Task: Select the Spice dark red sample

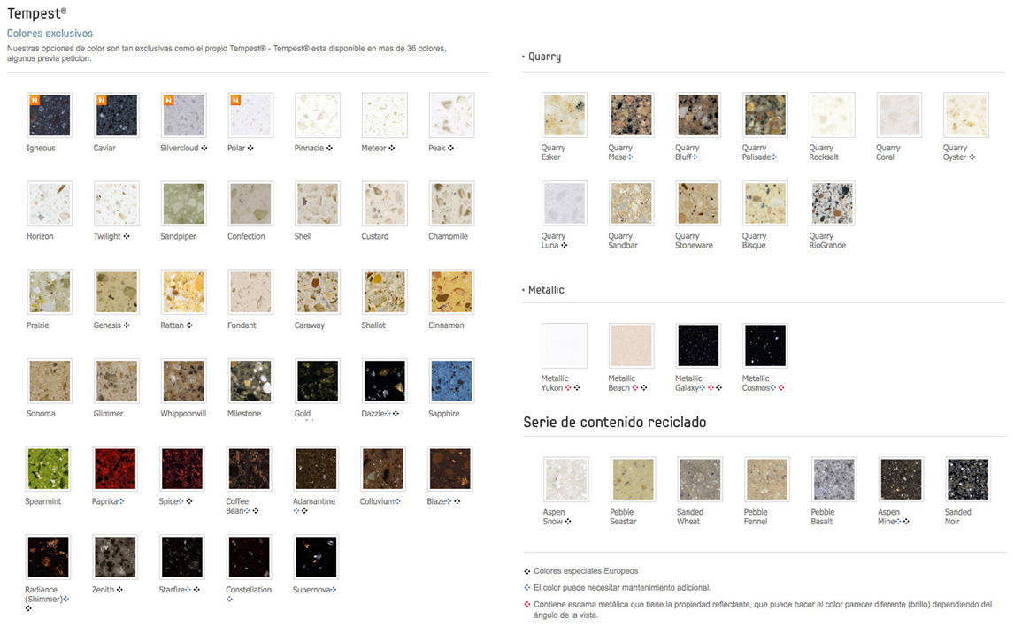Action: click(x=181, y=469)
